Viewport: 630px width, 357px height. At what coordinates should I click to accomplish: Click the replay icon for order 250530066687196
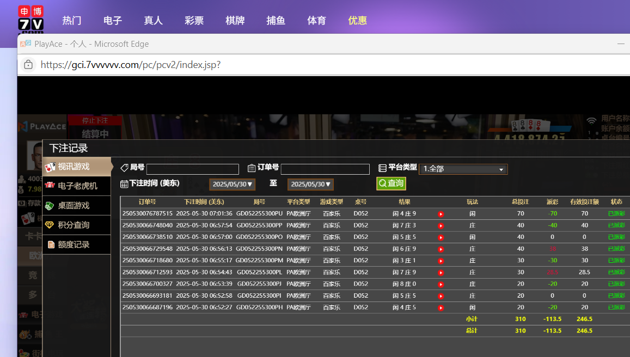click(441, 307)
